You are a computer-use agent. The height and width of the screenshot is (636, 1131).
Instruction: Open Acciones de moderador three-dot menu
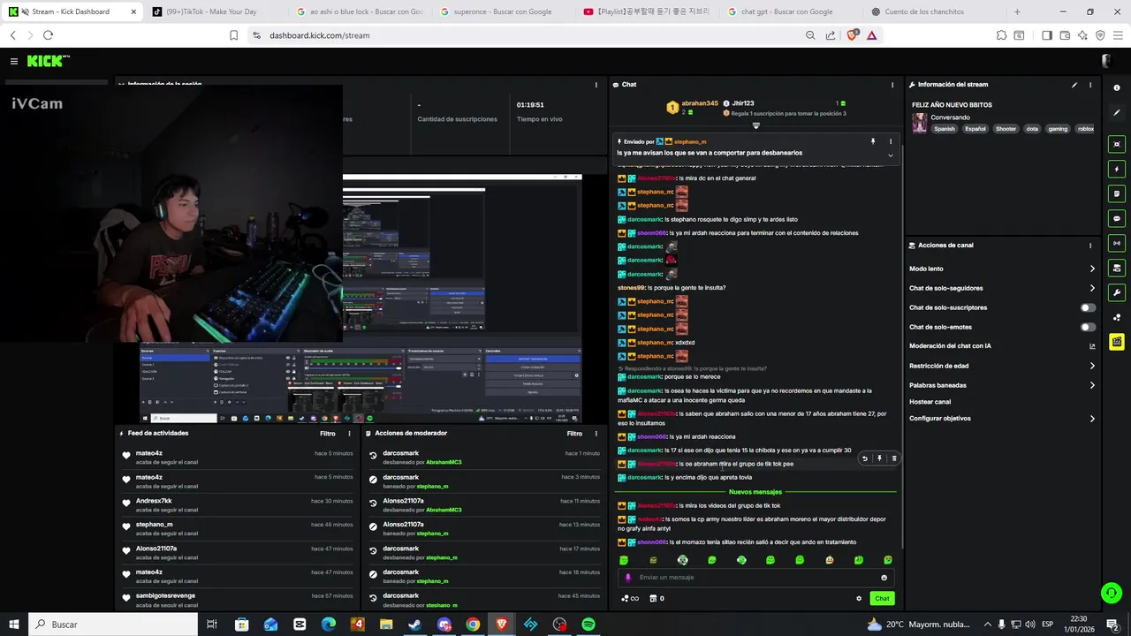(596, 434)
